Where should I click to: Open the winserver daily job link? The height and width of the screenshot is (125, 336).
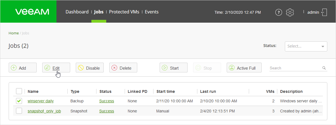[x=41, y=101]
